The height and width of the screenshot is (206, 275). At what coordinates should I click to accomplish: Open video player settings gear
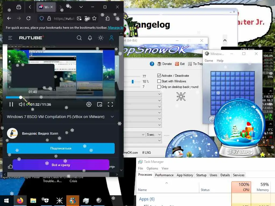tap(89, 104)
